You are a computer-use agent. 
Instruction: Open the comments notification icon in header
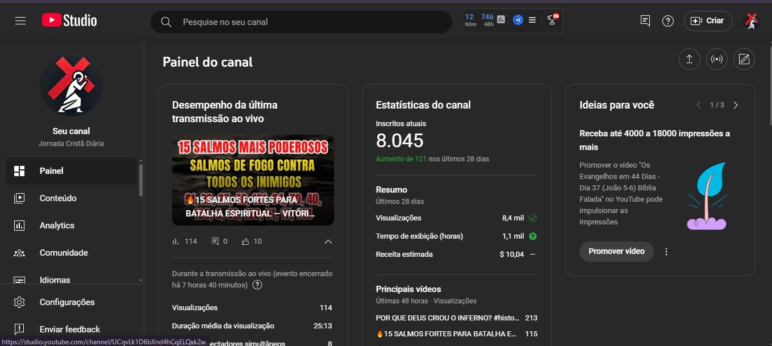(645, 21)
